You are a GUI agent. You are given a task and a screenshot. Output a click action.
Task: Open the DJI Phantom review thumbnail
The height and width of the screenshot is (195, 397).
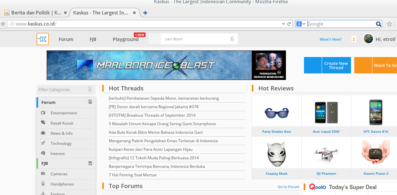(x=326, y=154)
